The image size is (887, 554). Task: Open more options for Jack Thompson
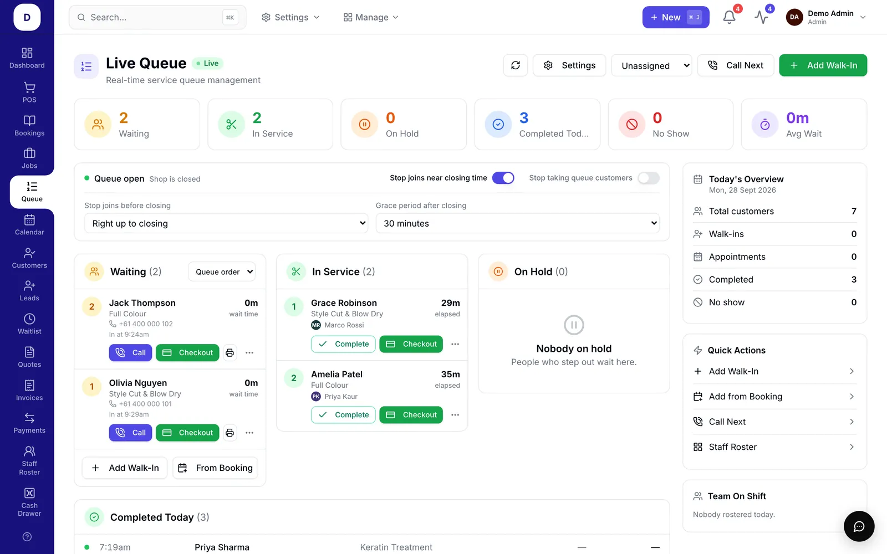tap(249, 353)
